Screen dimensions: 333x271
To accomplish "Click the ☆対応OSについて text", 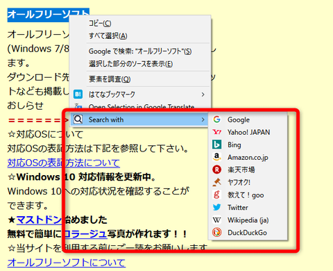I will pyautogui.click(x=45, y=134).
